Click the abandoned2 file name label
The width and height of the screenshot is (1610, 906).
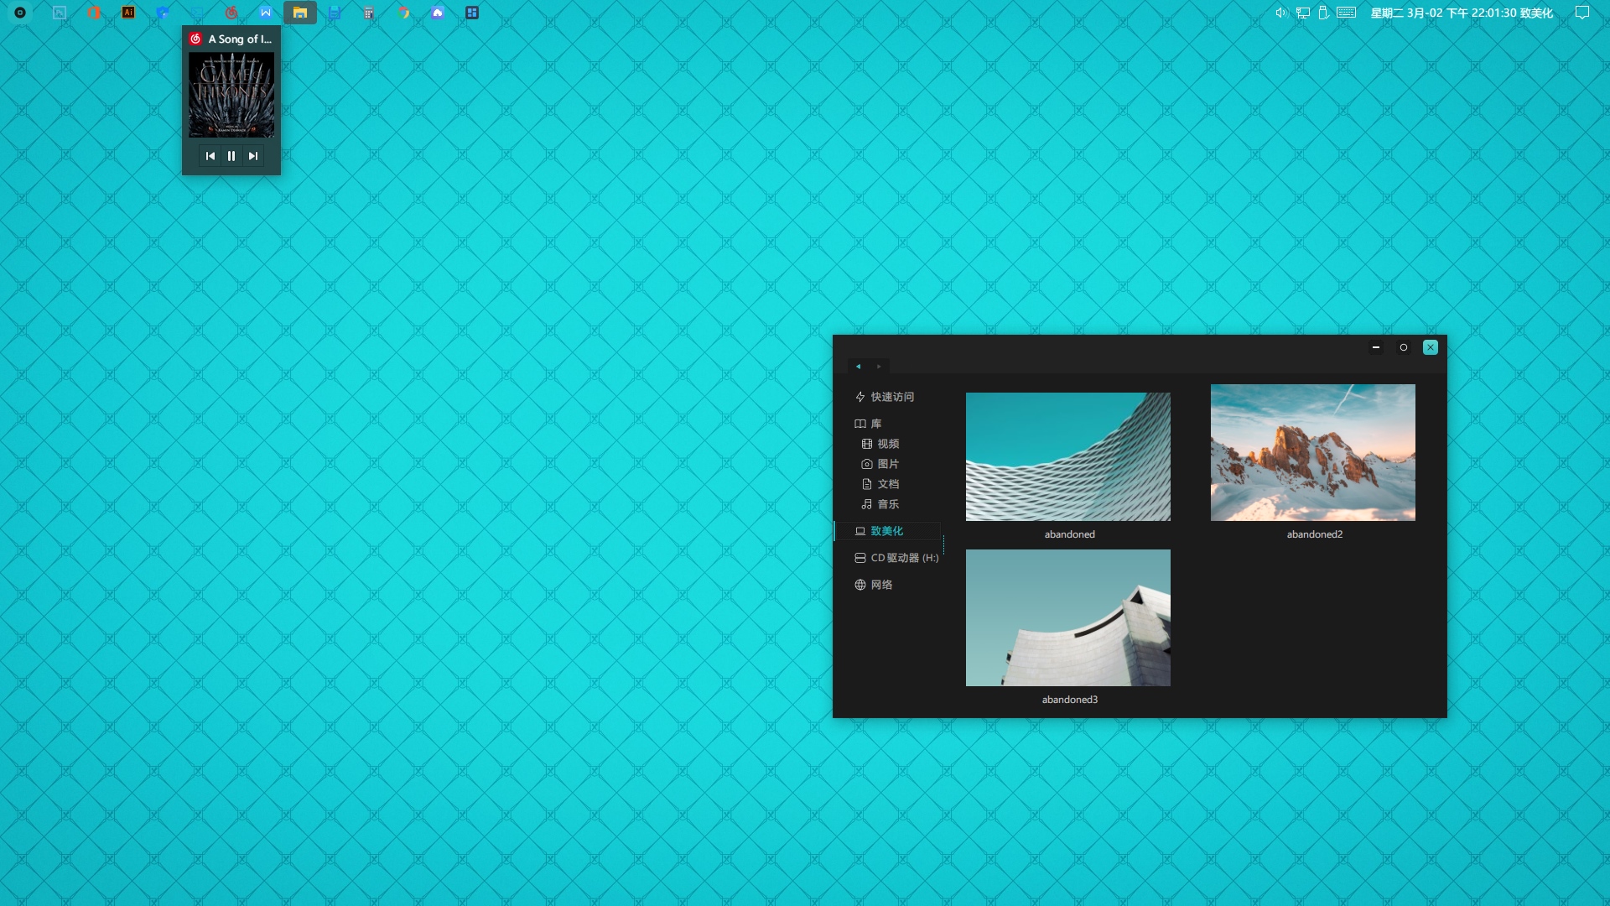click(x=1315, y=534)
